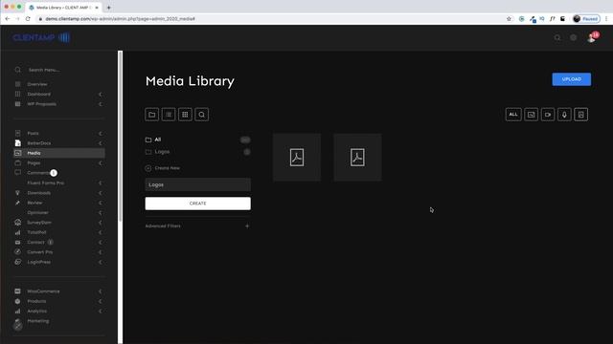The width and height of the screenshot is (613, 344).
Task: Reload the page in Chrome
Action: [x=28, y=19]
